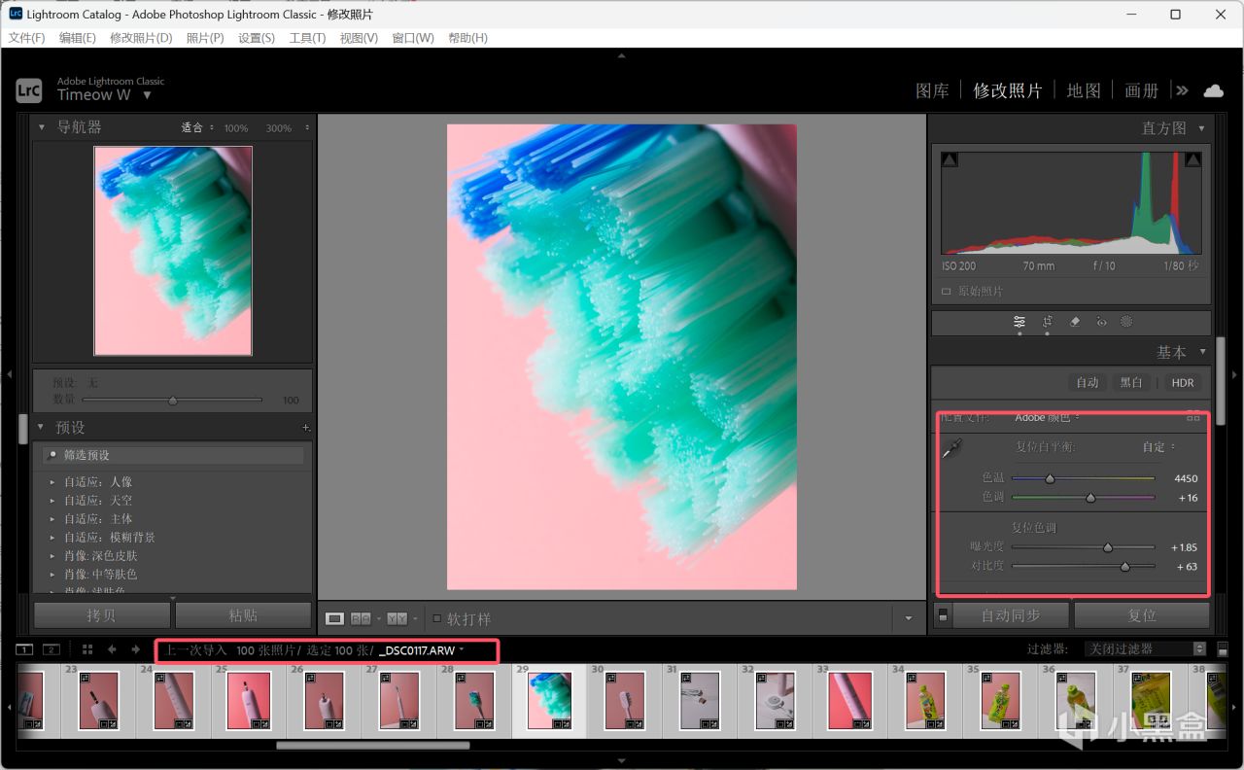Screen dimensions: 1244x770
Task: Add a new preset with plus icon
Action: pyautogui.click(x=306, y=428)
